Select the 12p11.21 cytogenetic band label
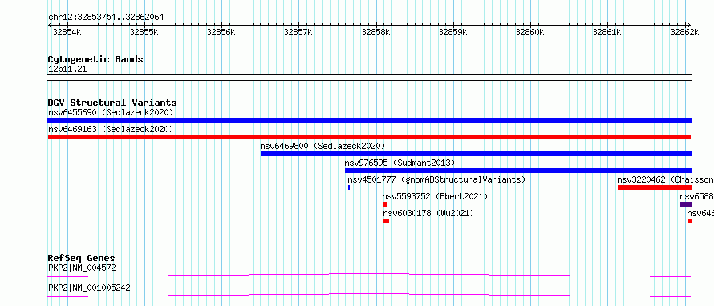The width and height of the screenshot is (714, 306). click(67, 70)
